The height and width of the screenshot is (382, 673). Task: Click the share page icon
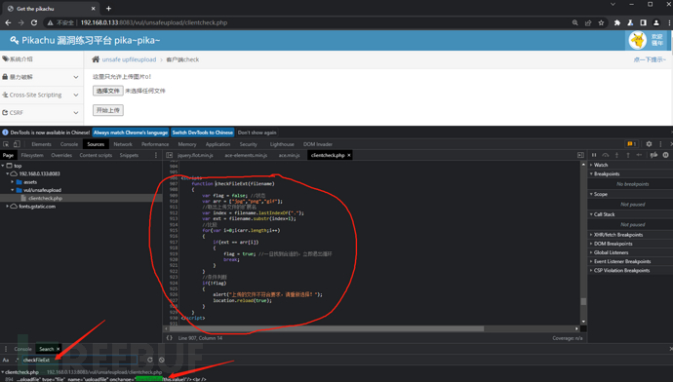tap(588, 22)
